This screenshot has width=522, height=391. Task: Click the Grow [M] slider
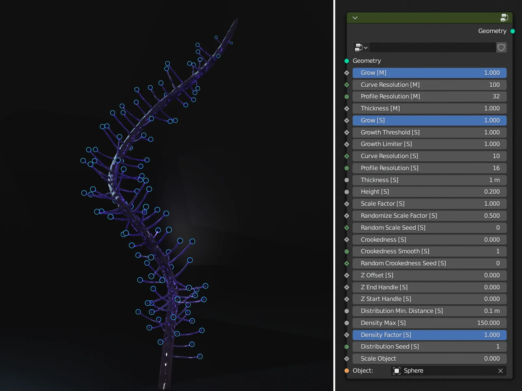[429, 73]
